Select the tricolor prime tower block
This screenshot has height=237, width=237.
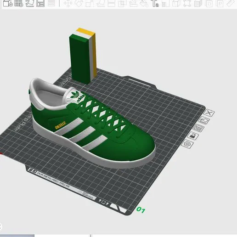[x=83, y=56]
